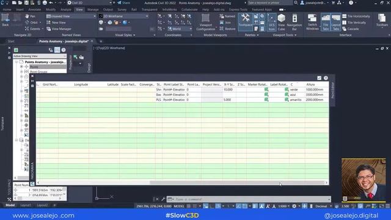The height and width of the screenshot is (220, 391).
Task: Click Join viewports button
Action: 225,23
